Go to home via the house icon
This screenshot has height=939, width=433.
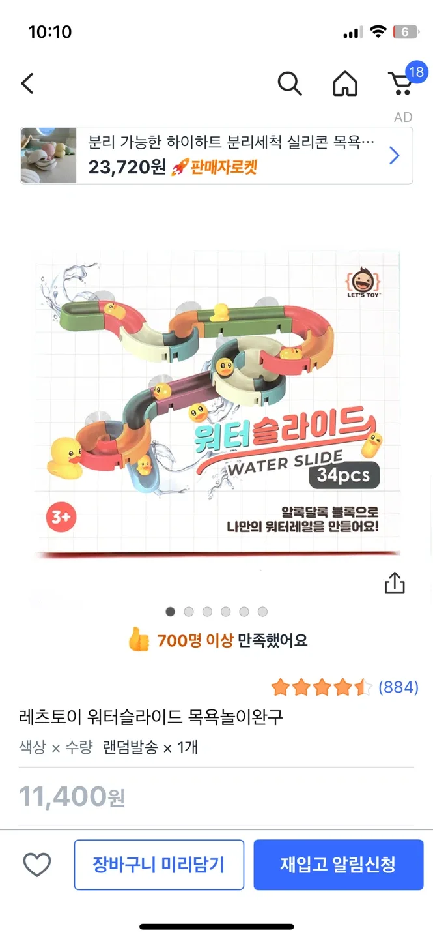(x=345, y=83)
